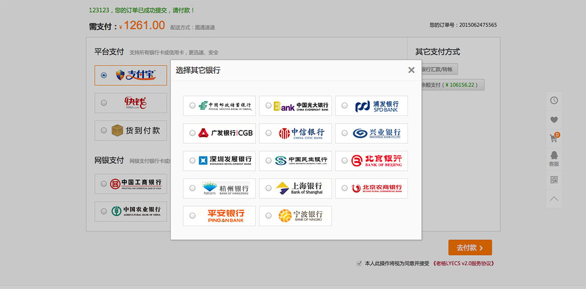
Task: Click the 中信银行 CITIC logo
Action: pos(301,133)
